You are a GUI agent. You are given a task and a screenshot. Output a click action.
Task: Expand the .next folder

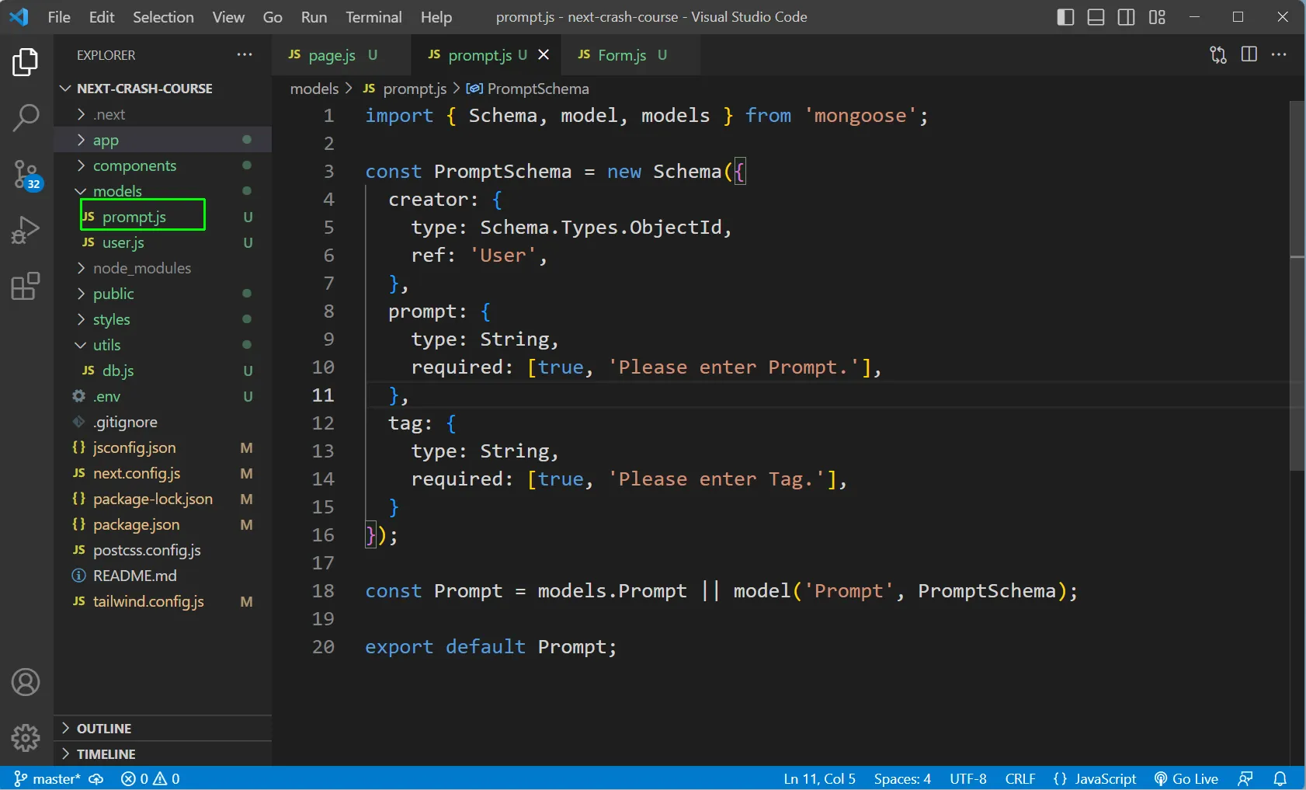163,114
